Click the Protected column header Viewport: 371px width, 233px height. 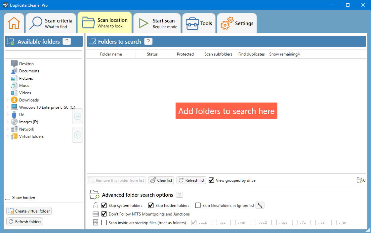coord(185,54)
